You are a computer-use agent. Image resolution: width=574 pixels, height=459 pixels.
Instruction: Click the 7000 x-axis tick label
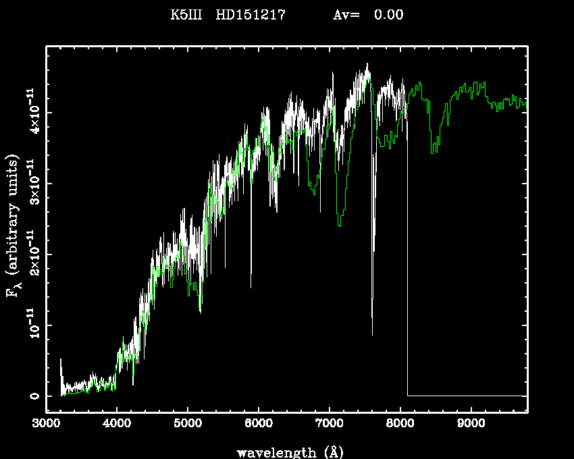(x=329, y=424)
